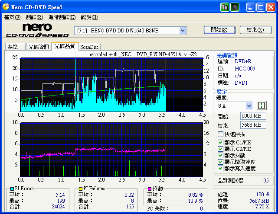Uncheck the 顯示 C2/PIE checkbox

(x=220, y=149)
